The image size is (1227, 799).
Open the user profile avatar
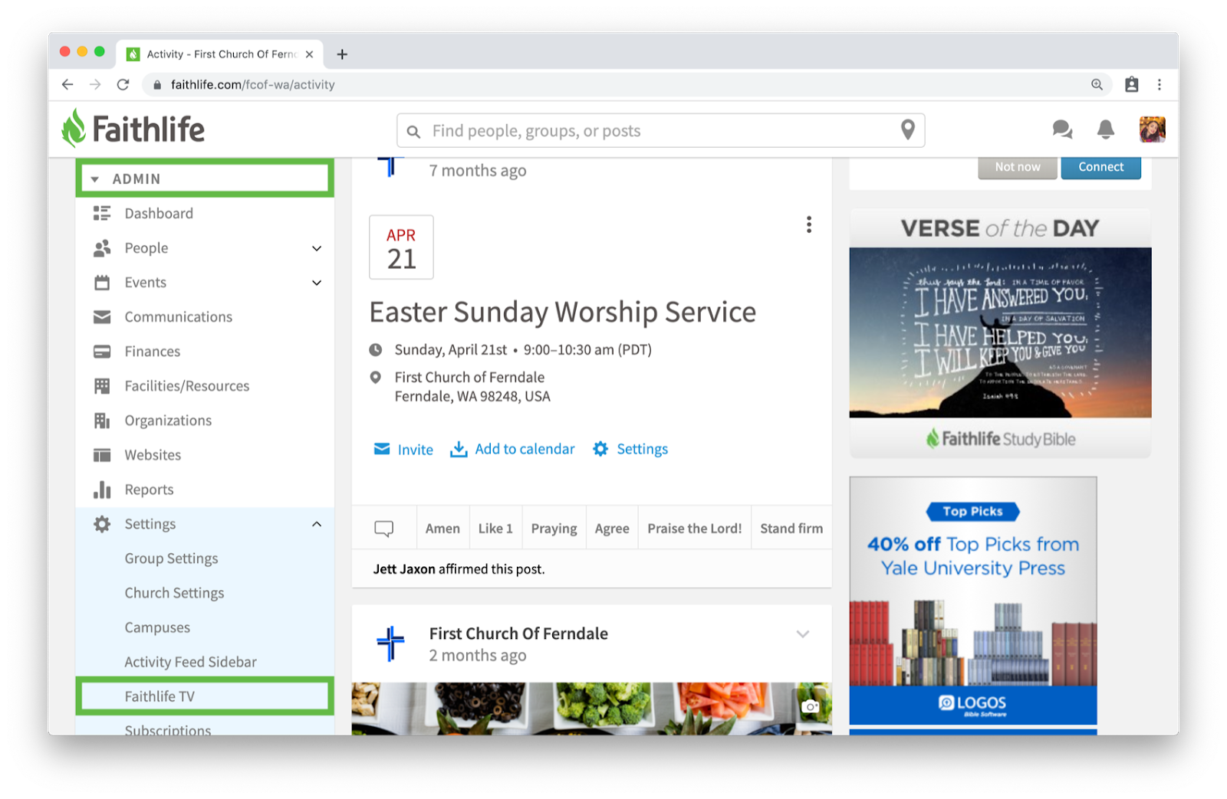point(1152,129)
